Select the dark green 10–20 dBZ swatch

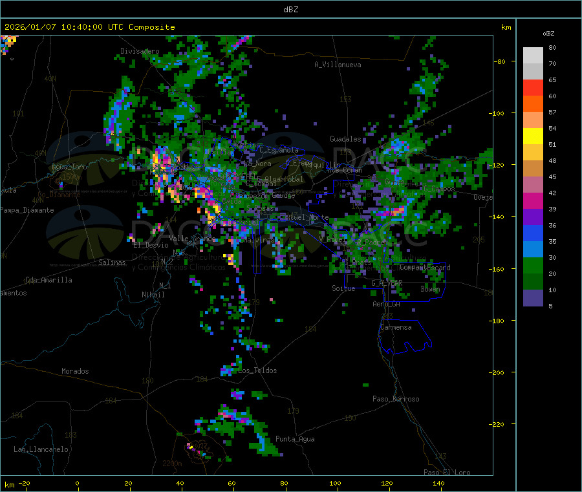(x=533, y=282)
